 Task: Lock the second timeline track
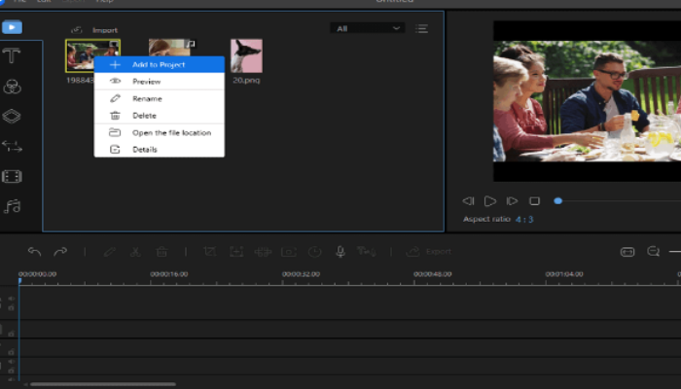[12, 334]
